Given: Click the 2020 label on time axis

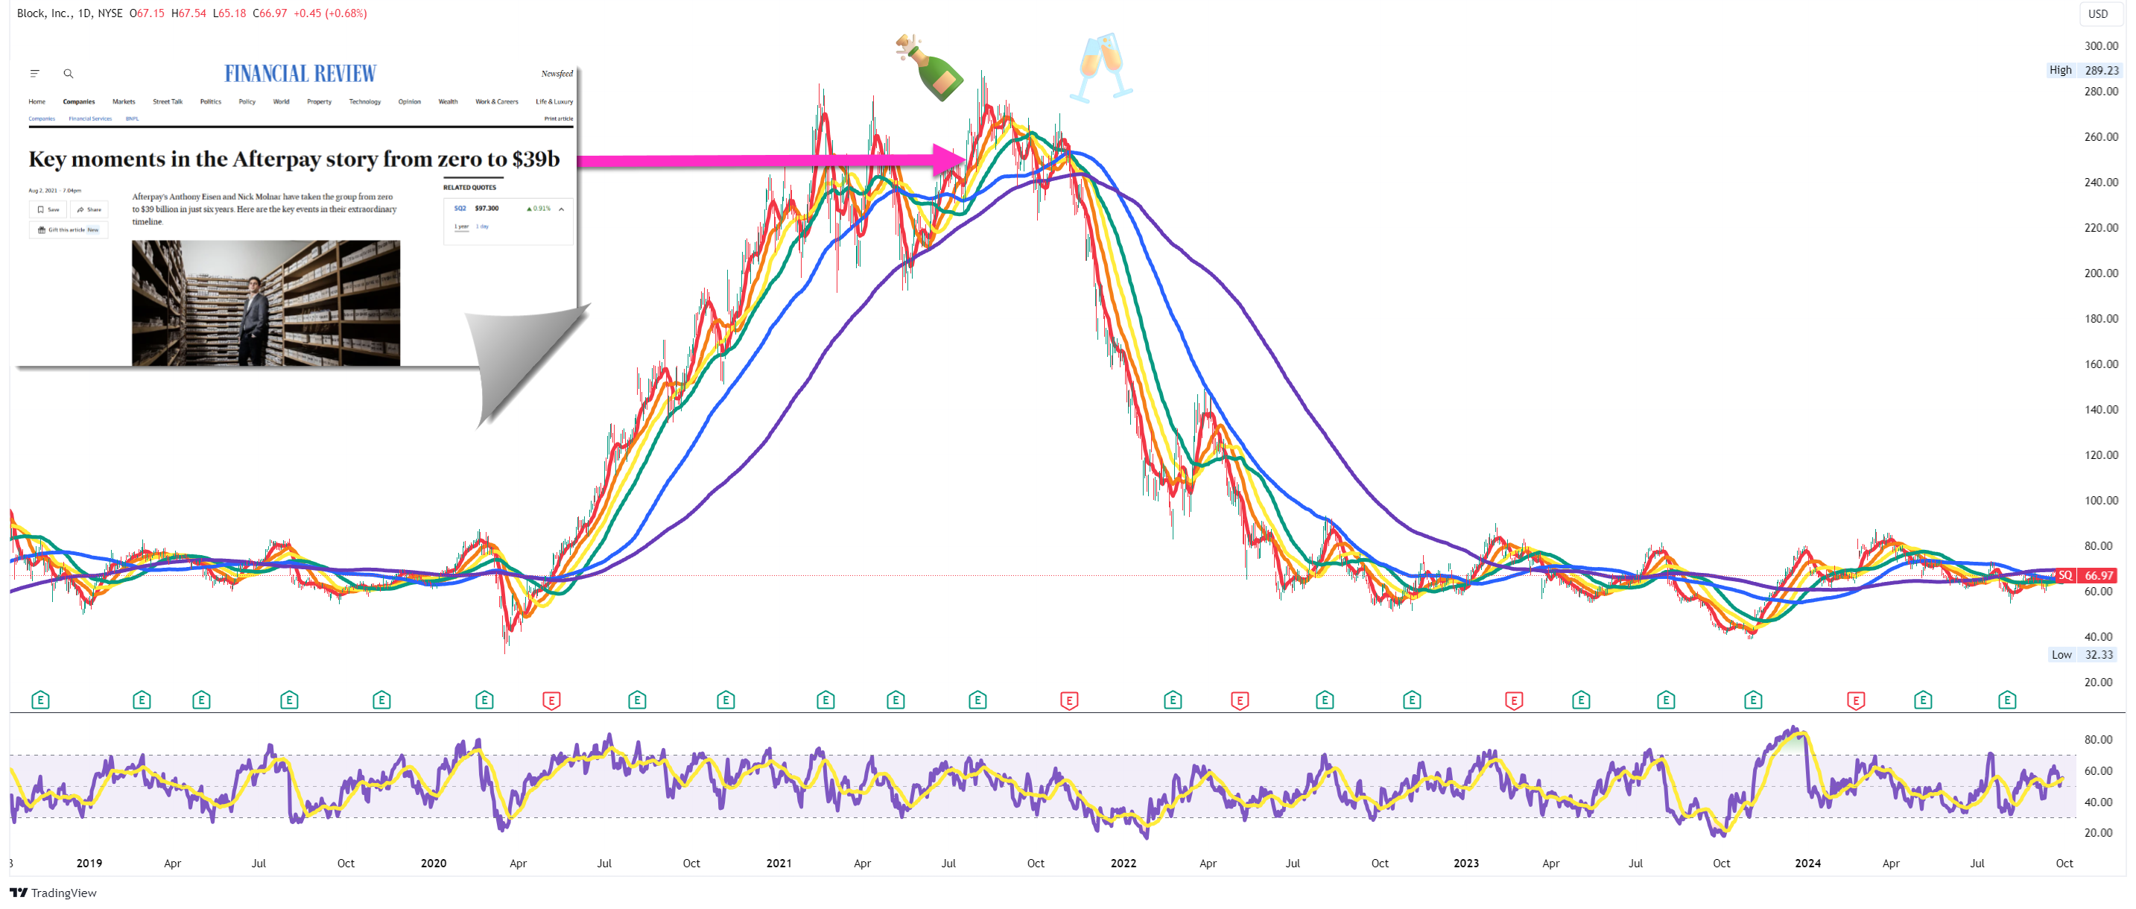Looking at the screenshot, I should click(x=433, y=864).
